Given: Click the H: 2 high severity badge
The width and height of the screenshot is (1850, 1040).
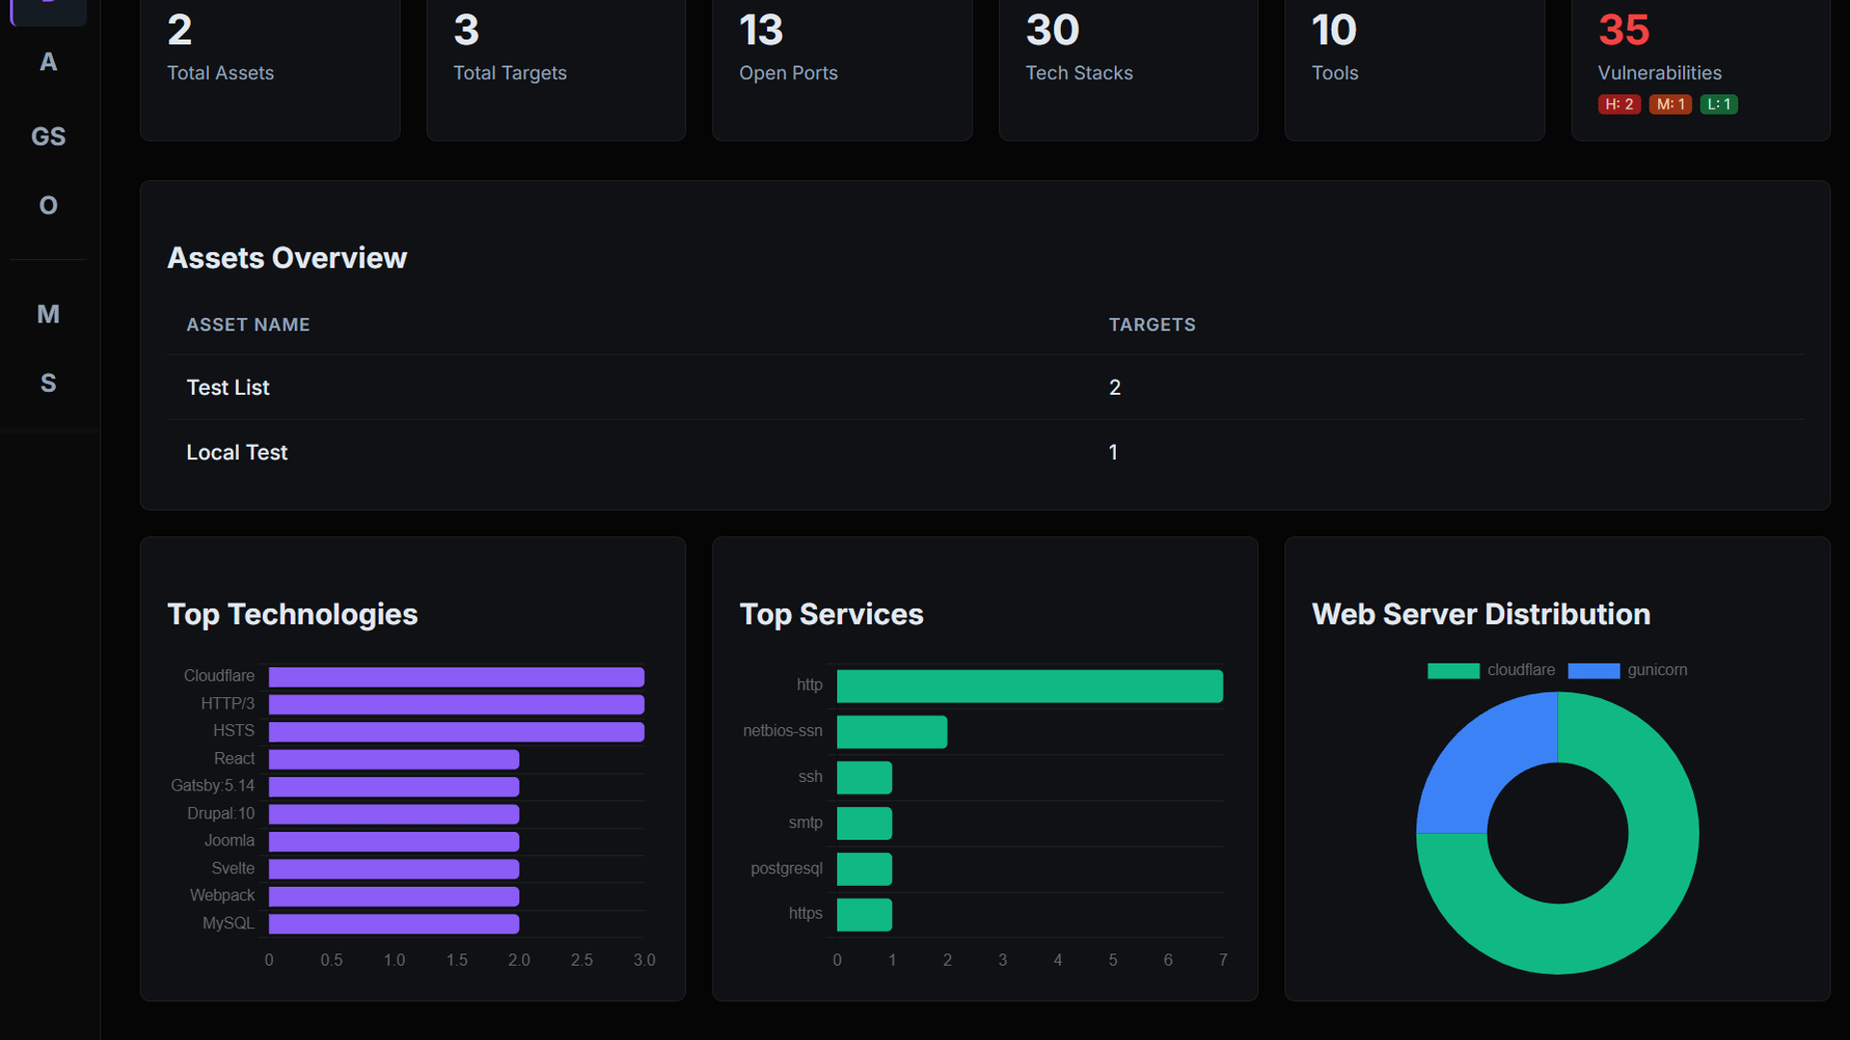Looking at the screenshot, I should tap(1619, 104).
